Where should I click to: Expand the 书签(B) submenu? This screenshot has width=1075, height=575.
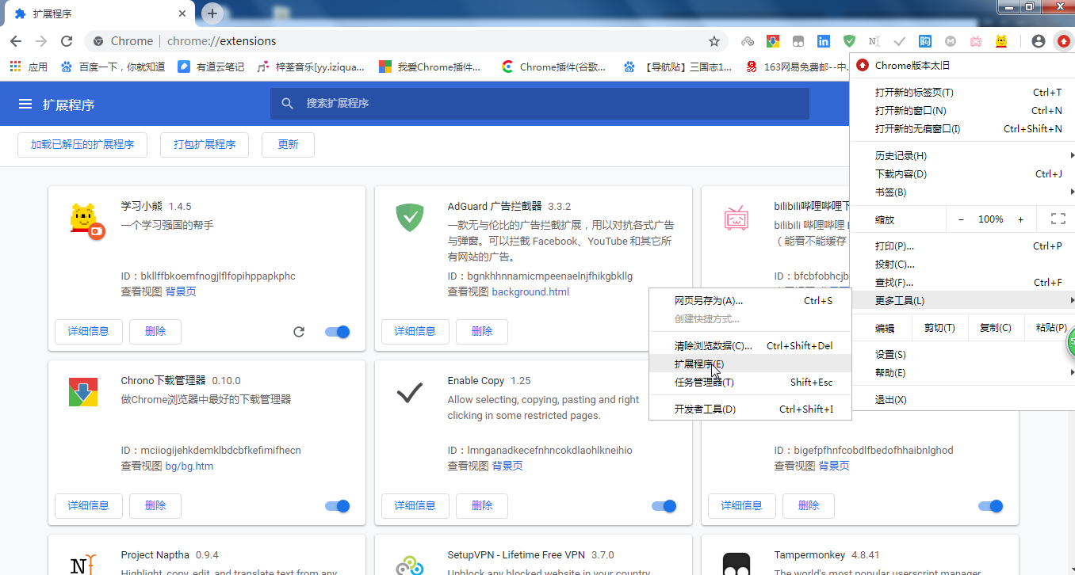(962, 192)
